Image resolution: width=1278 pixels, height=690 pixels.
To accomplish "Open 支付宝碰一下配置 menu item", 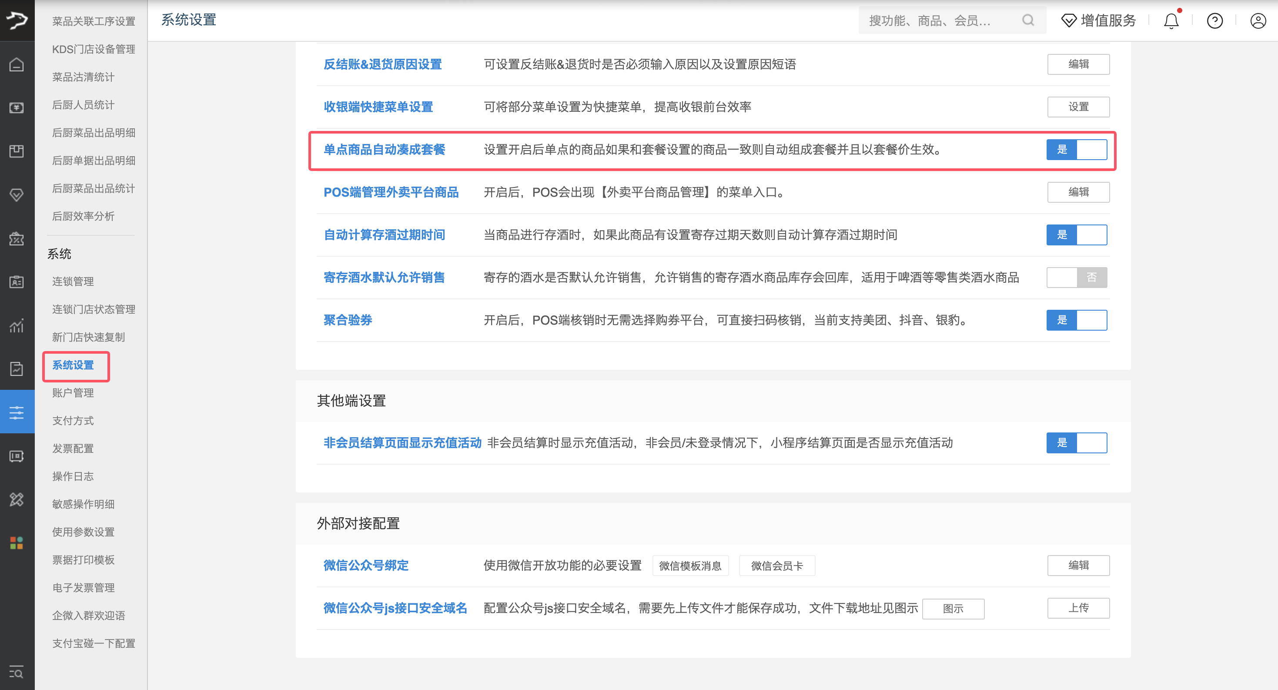I will point(94,643).
